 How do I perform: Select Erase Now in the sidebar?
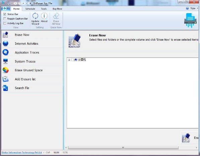pyautogui.click(x=32, y=35)
